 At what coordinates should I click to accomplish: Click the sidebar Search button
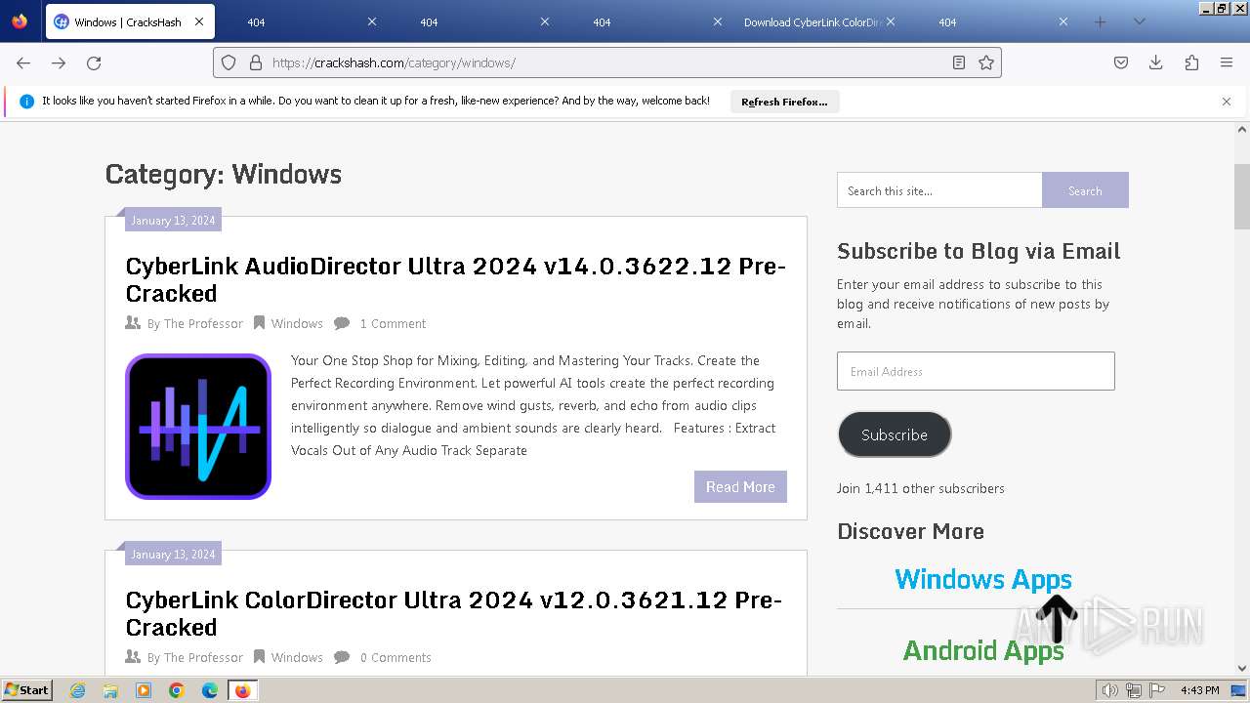coord(1085,190)
